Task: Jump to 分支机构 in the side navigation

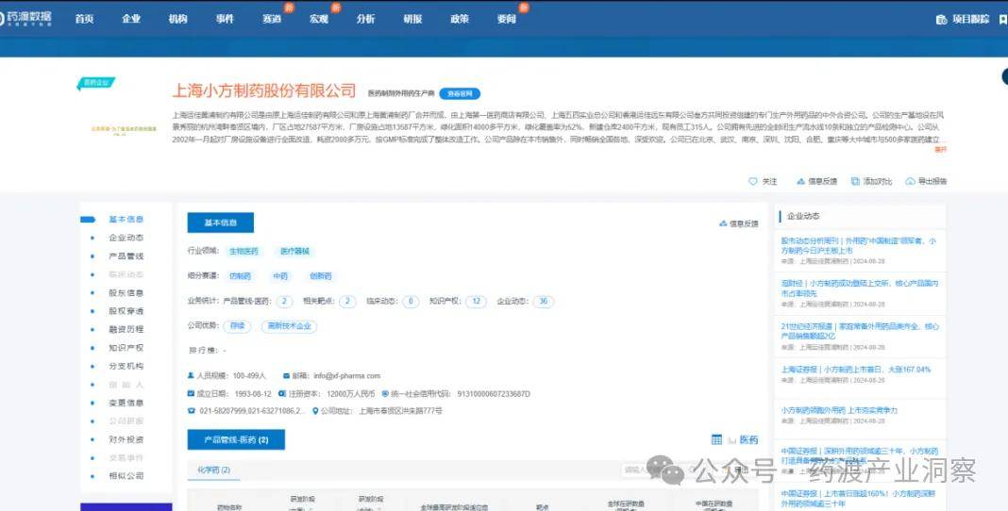Action: [126, 366]
